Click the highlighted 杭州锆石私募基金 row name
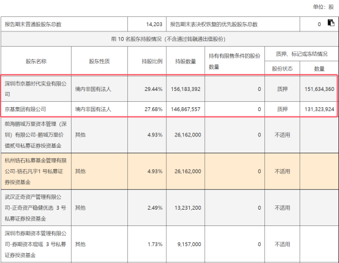This screenshot has width=339, height=263. (36, 171)
